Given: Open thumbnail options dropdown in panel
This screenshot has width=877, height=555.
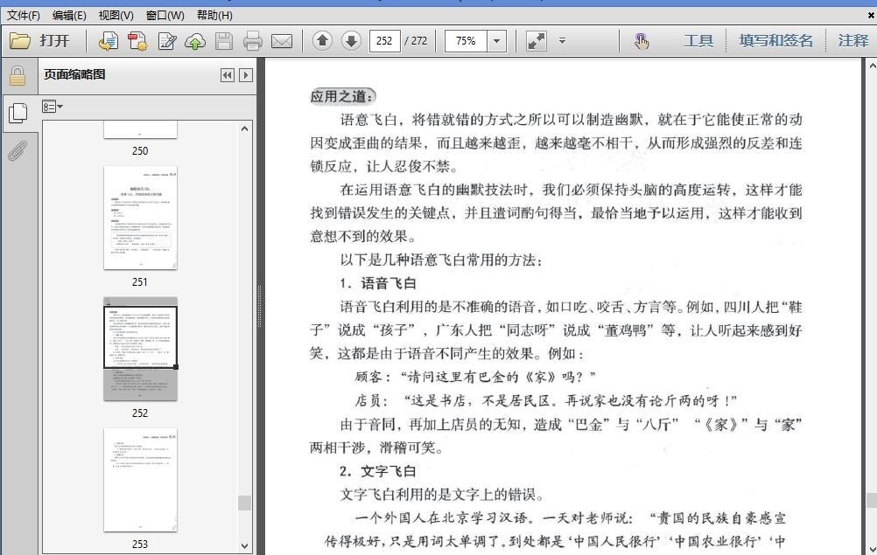Looking at the screenshot, I should point(53,107).
